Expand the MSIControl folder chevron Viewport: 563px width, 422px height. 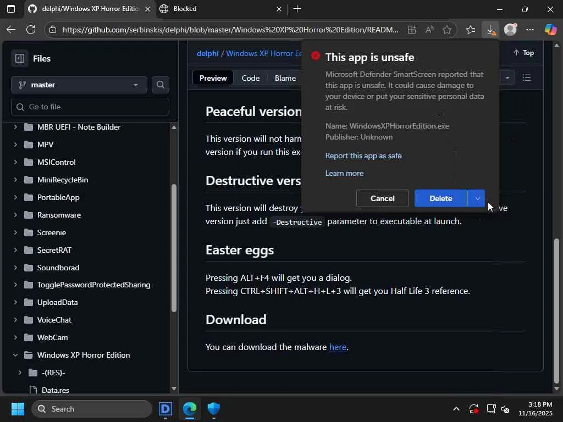tap(15, 162)
